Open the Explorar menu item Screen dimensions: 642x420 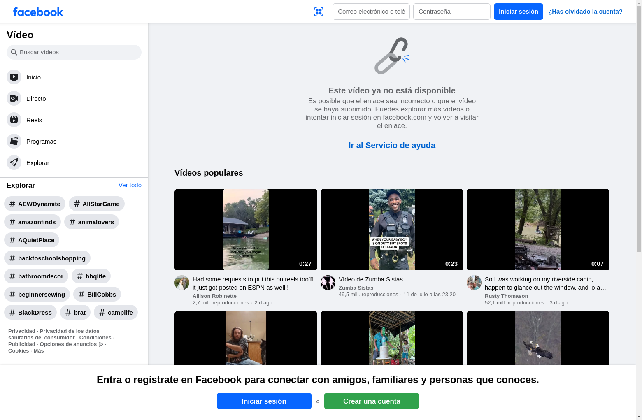(74, 162)
